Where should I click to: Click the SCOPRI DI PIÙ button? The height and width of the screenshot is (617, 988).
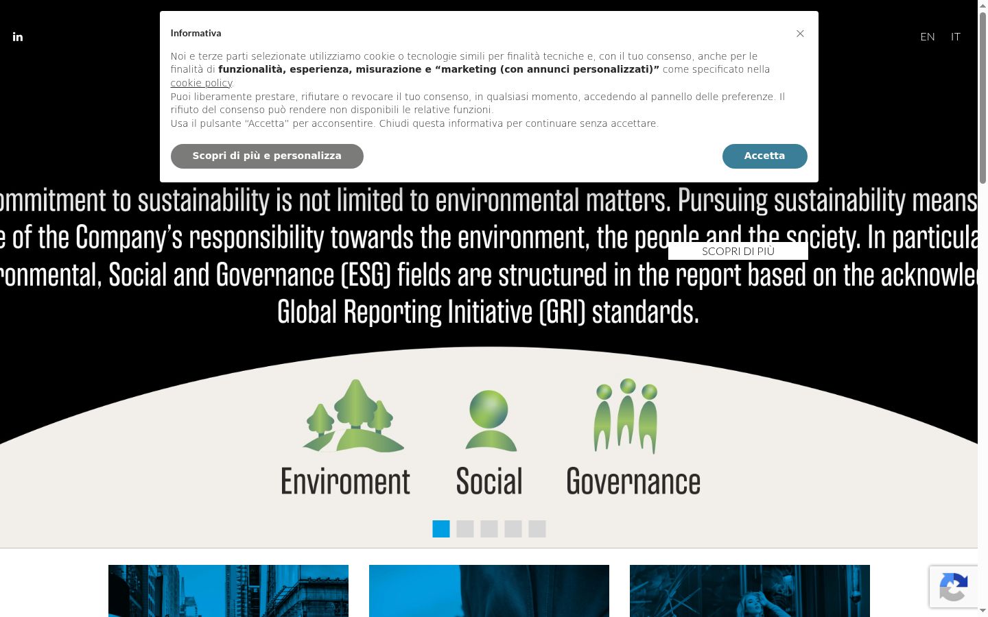tap(738, 251)
